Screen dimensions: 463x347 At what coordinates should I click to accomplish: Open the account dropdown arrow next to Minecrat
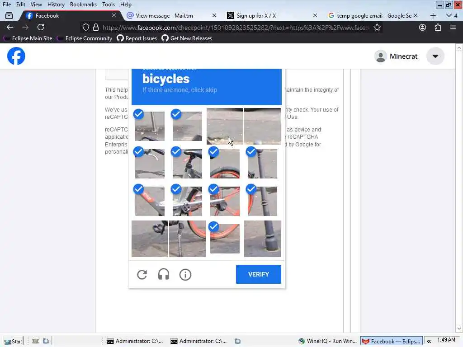tap(435, 56)
